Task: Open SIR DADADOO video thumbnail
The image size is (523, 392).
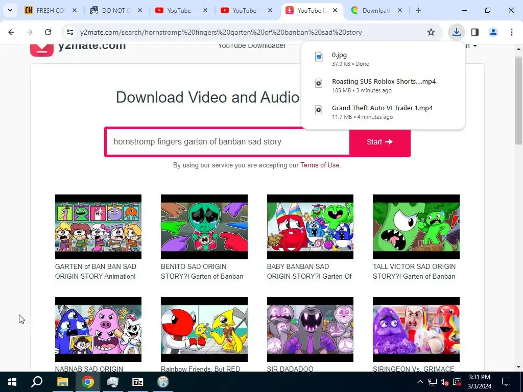Action: (x=310, y=329)
